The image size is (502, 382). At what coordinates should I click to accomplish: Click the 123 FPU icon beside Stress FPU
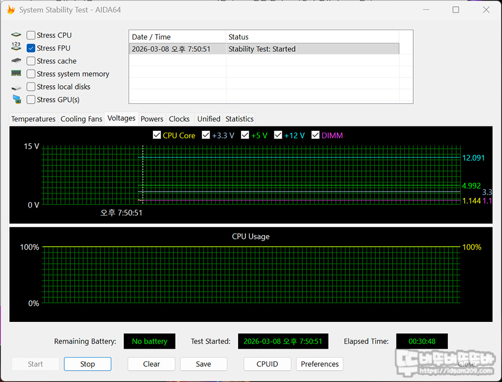pyautogui.click(x=16, y=46)
